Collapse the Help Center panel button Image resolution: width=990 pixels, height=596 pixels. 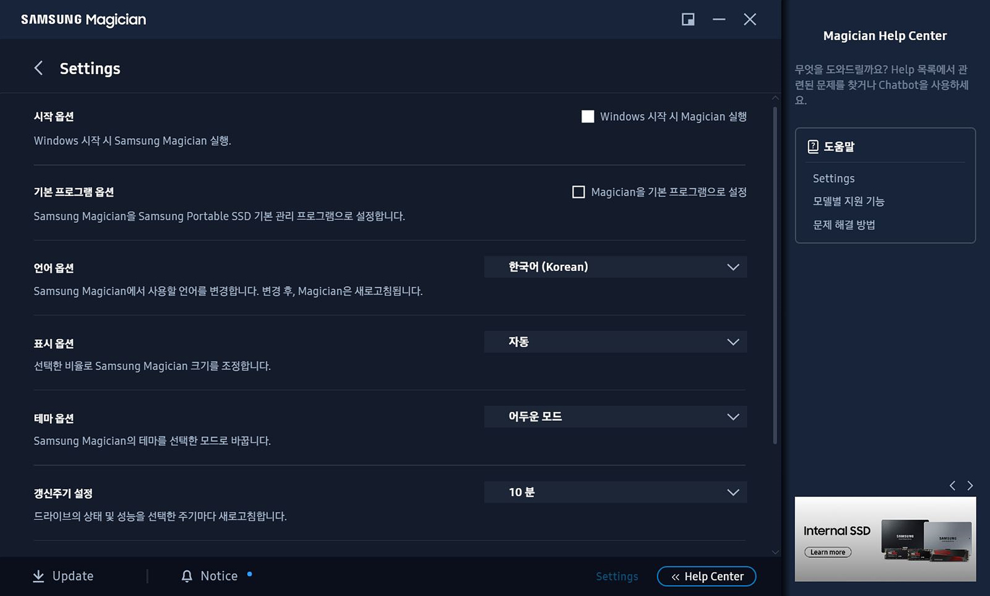(x=707, y=576)
